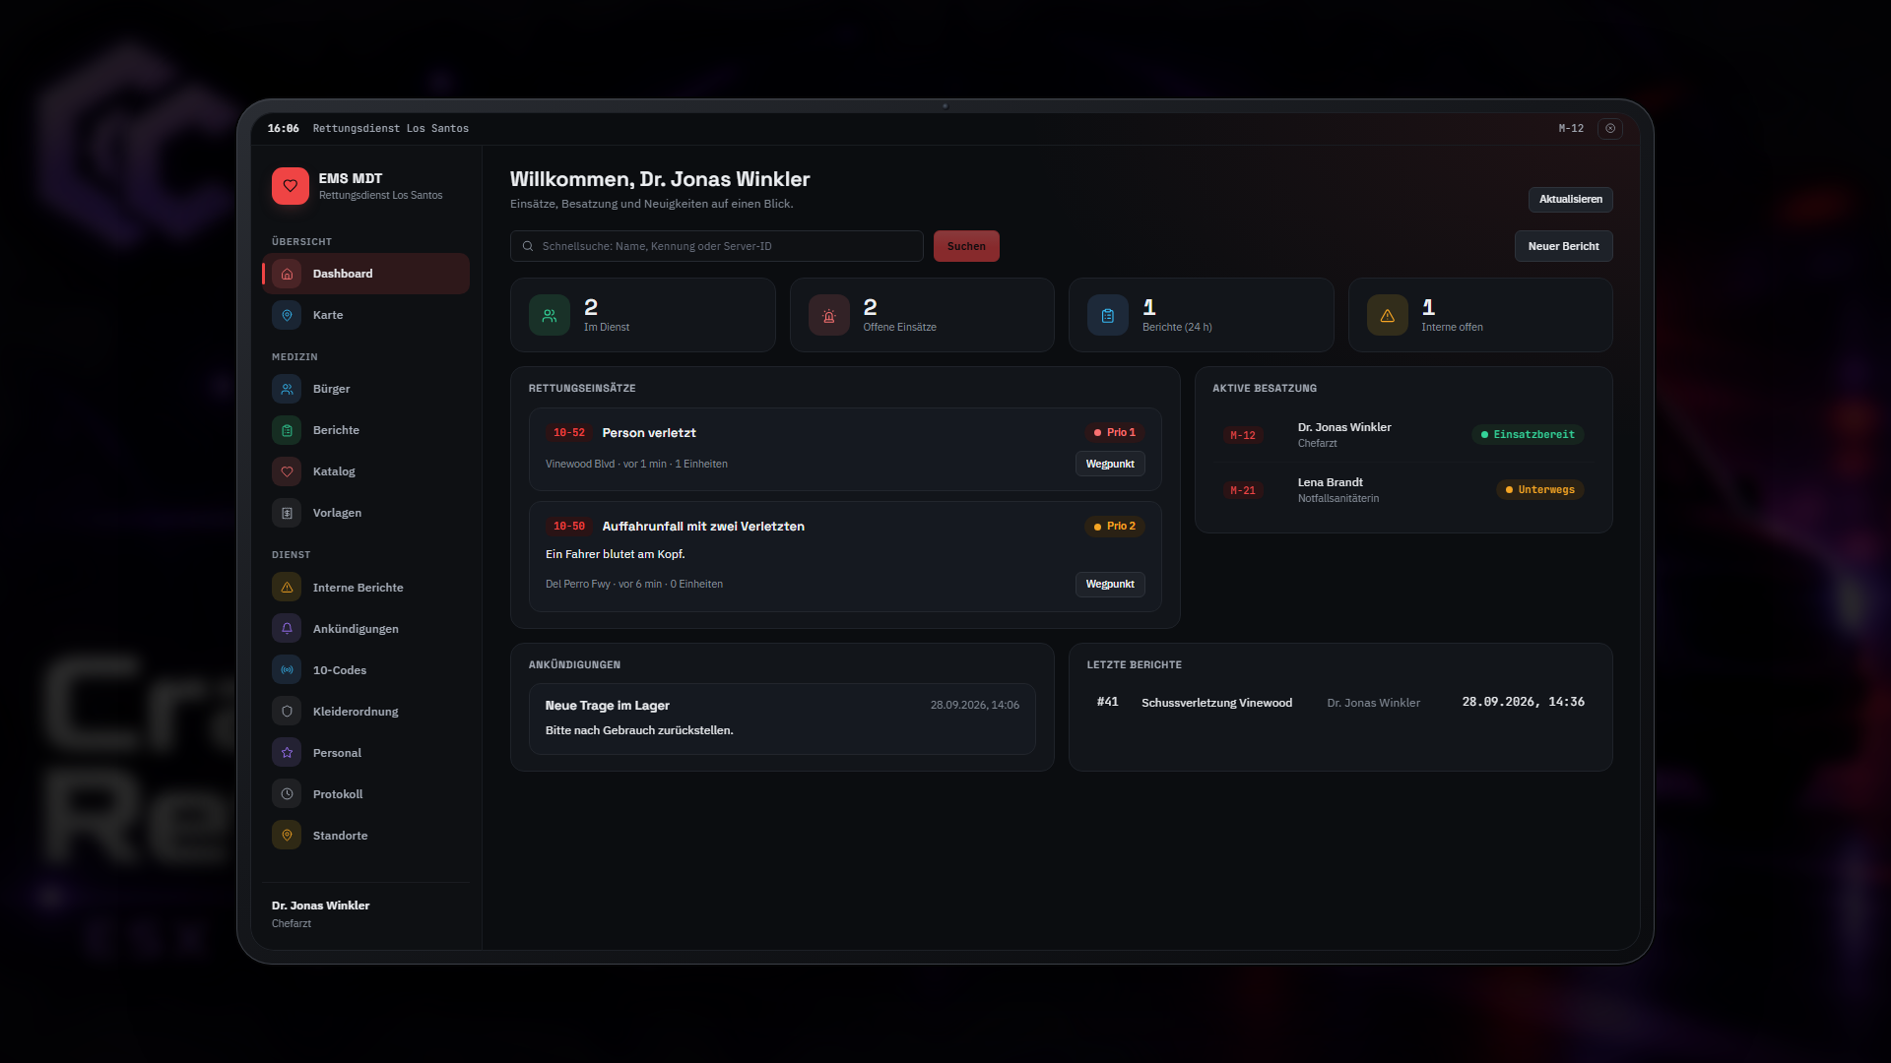Click the Standorte location icon
Screen dimensions: 1891x1063
[287, 836]
